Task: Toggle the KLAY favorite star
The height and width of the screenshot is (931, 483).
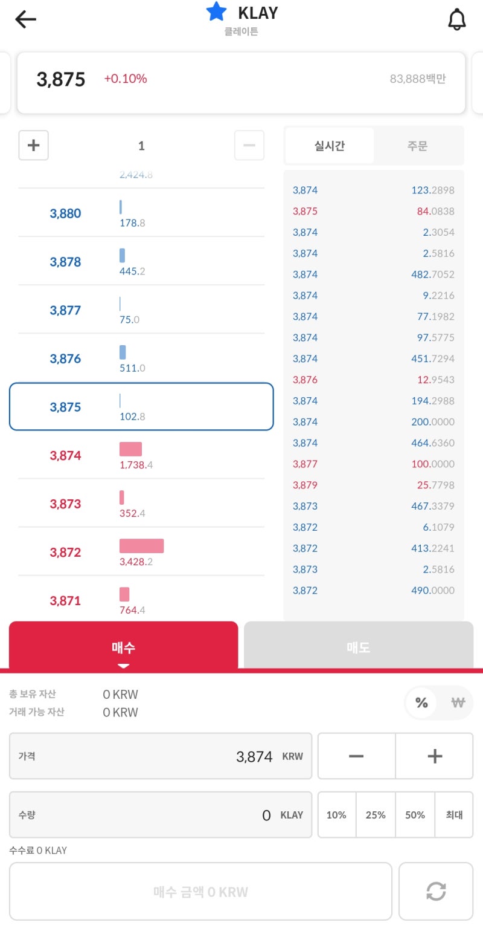Action: pyautogui.click(x=216, y=11)
